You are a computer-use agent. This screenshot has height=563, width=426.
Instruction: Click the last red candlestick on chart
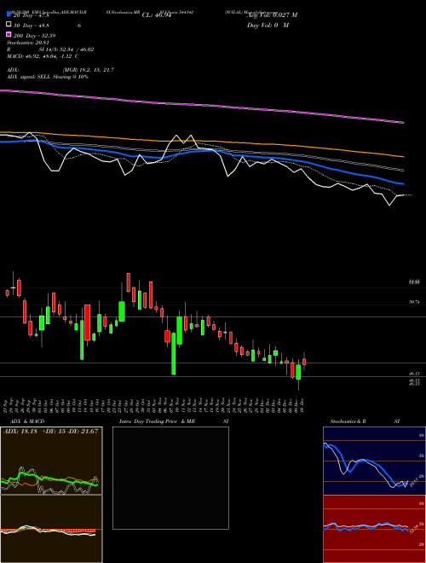tap(304, 362)
